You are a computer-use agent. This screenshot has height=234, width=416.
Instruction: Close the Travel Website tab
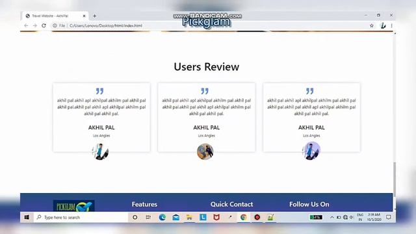point(84,16)
